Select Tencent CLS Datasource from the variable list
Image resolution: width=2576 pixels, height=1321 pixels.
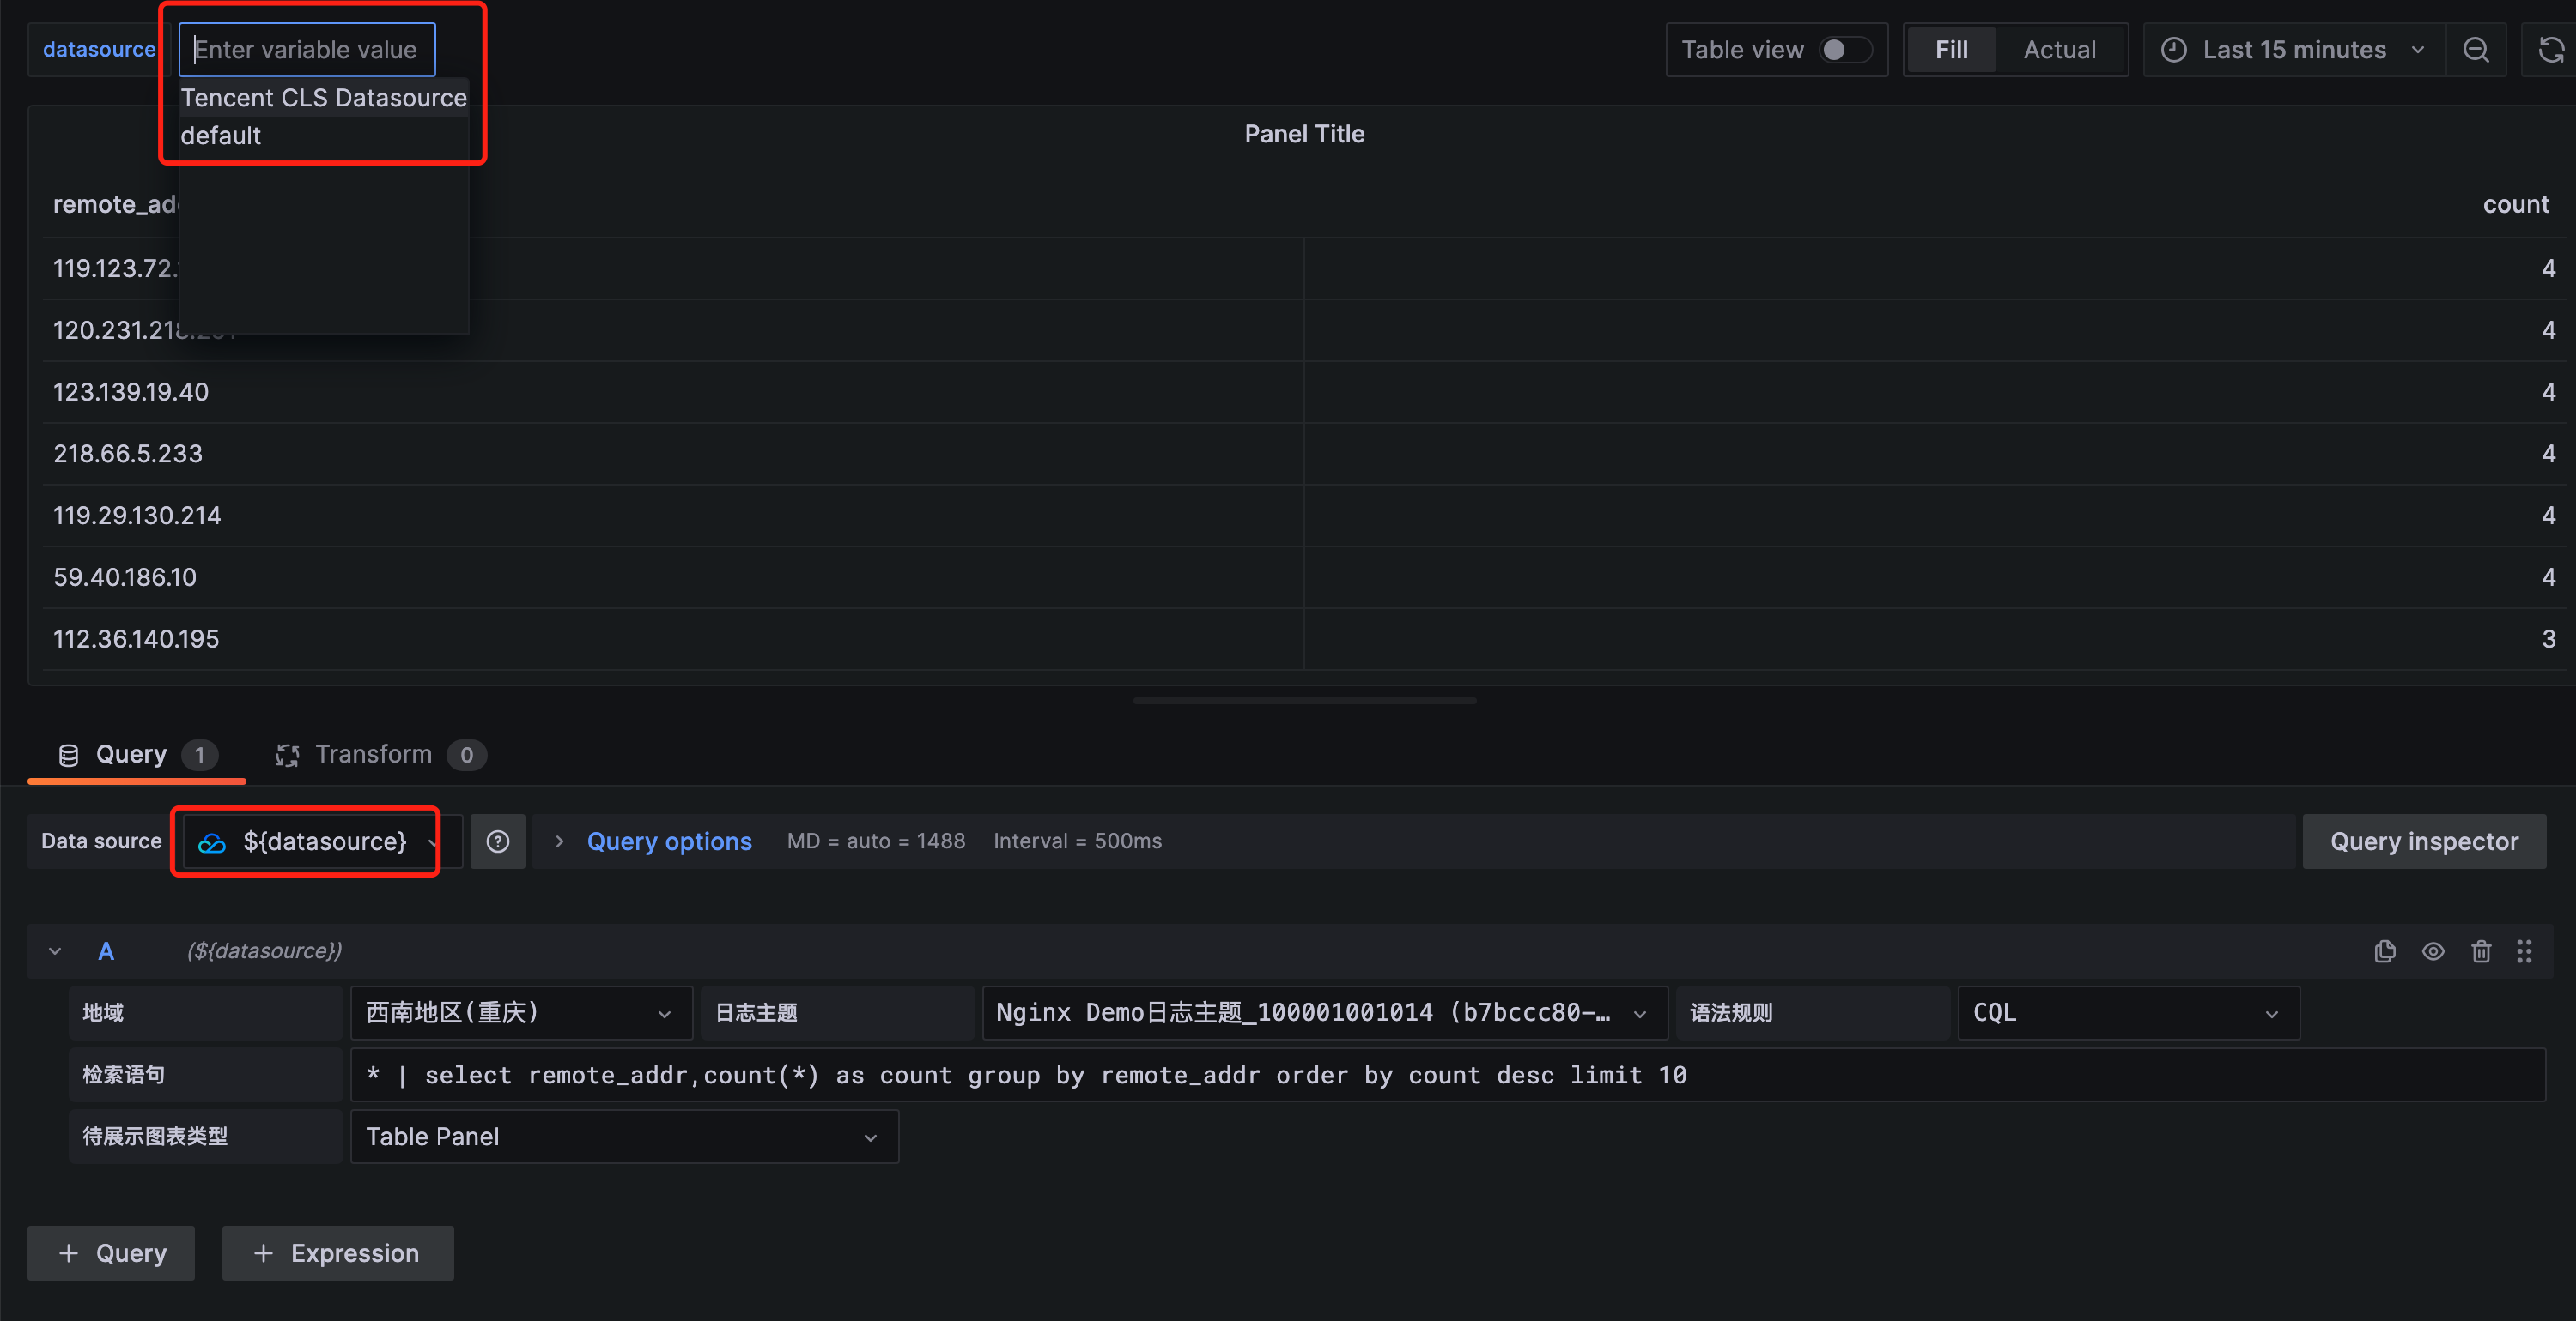click(x=324, y=97)
